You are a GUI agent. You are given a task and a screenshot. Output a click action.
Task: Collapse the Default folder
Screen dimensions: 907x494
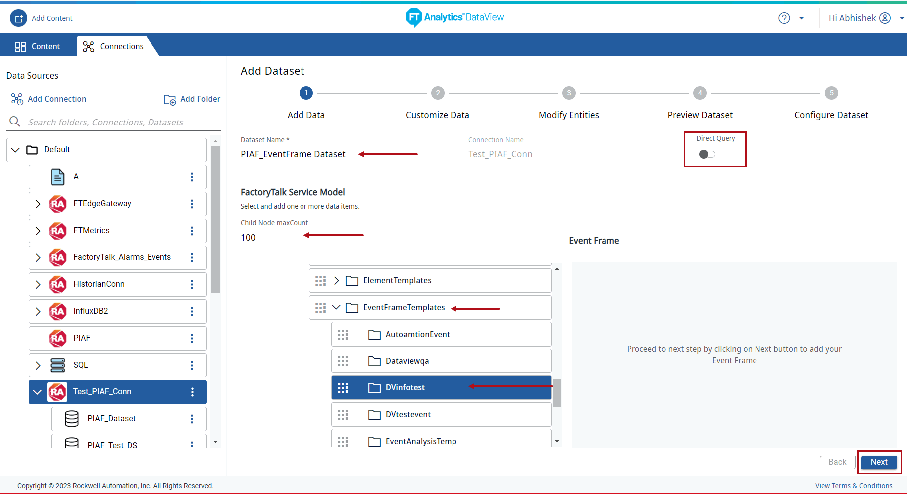15,150
